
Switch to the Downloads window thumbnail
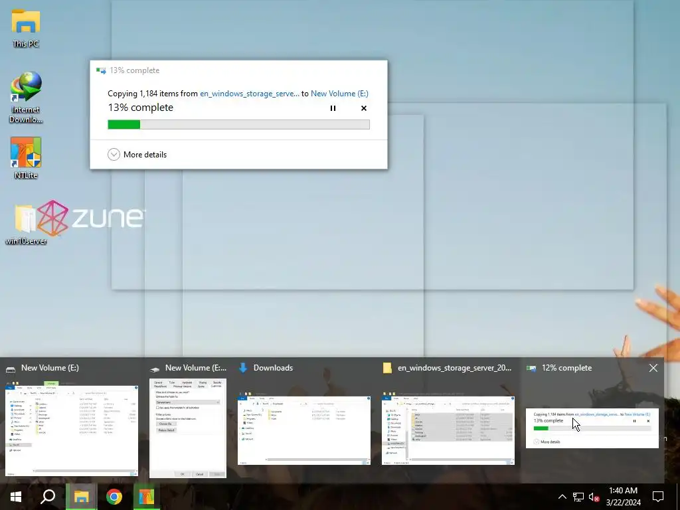304,430
